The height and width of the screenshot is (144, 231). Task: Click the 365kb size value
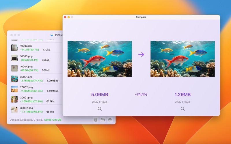coord(46,60)
